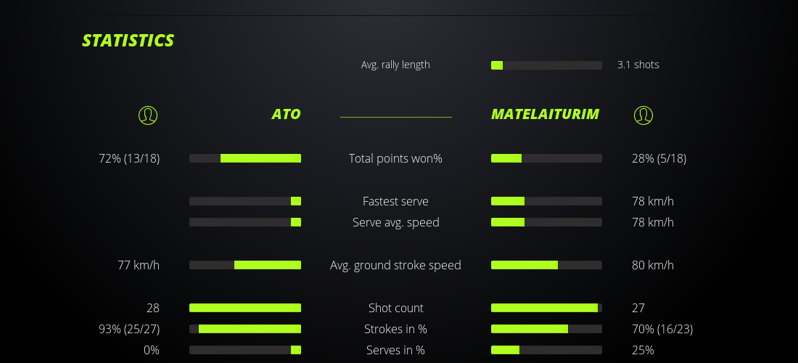Click ATO's 72% (13/18) points value
The width and height of the screenshot is (798, 363).
pos(129,158)
